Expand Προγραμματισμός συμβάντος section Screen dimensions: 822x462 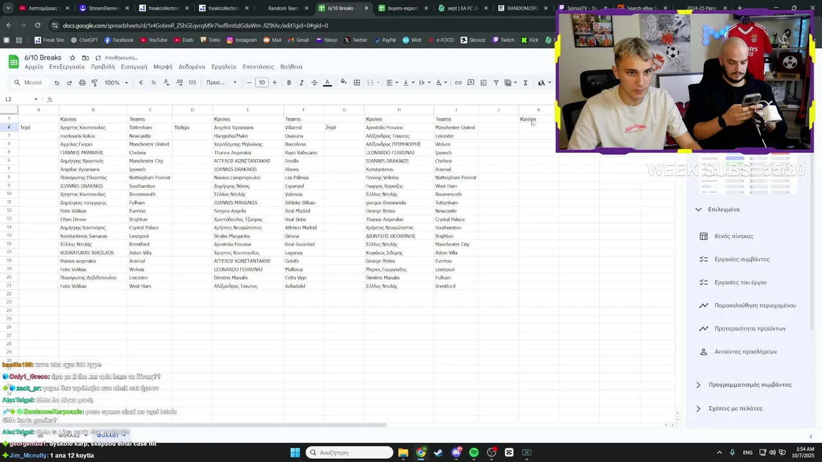698,385
